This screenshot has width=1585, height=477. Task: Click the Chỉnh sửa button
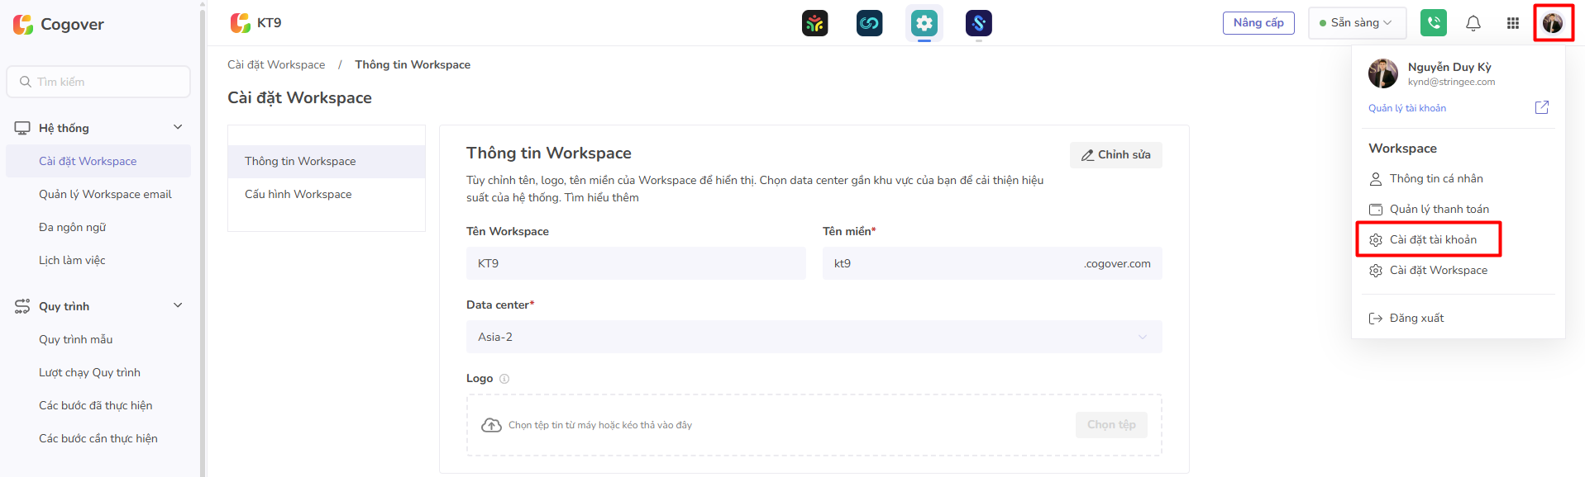click(x=1115, y=154)
